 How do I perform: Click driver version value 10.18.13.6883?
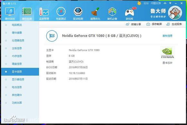[x=77, y=73]
